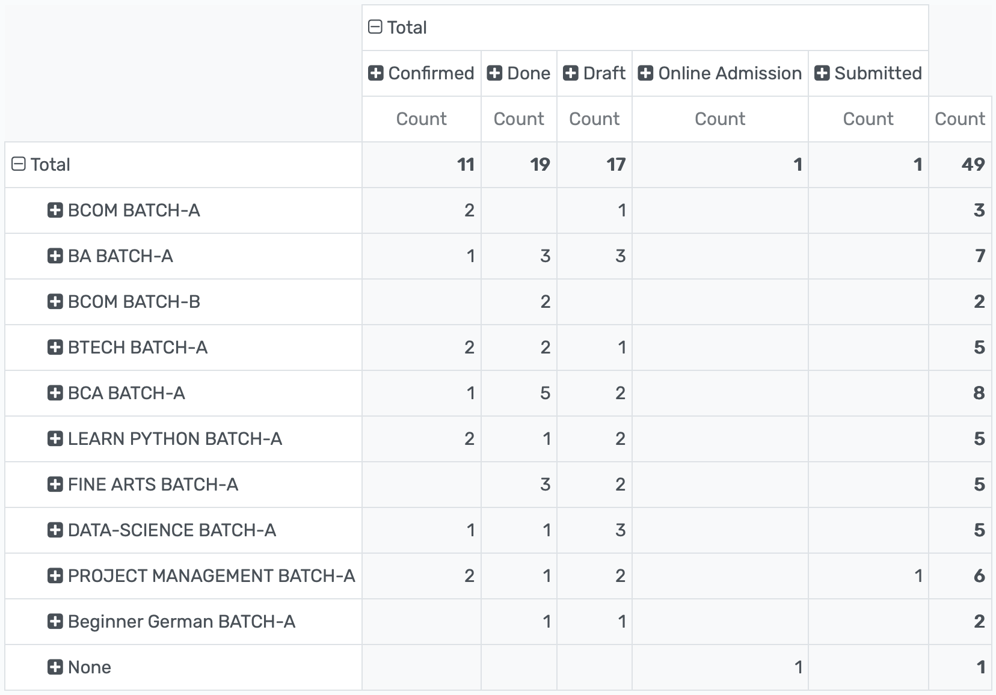The image size is (996, 695).
Task: Collapse the Total row group
Action: [x=20, y=164]
